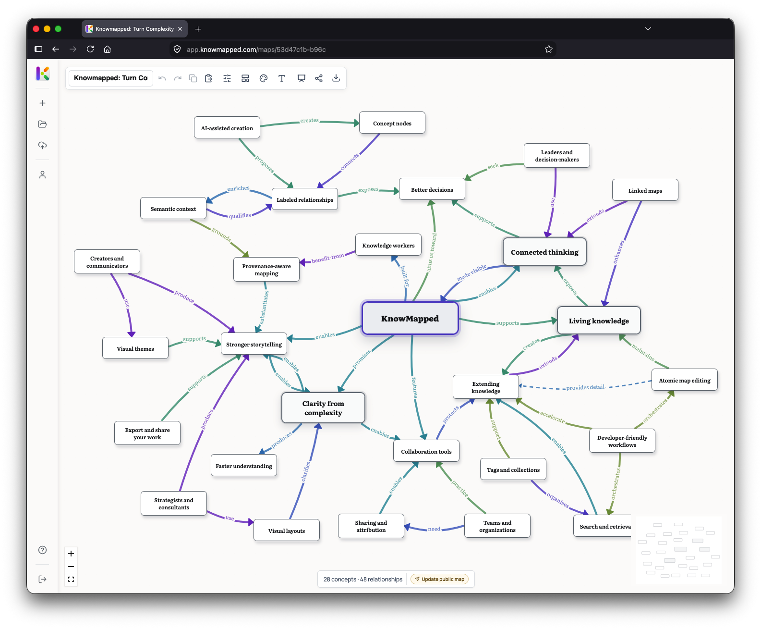Select the Strategists and consultants node
Viewport: 761px width, 629px height.
pyautogui.click(x=174, y=504)
